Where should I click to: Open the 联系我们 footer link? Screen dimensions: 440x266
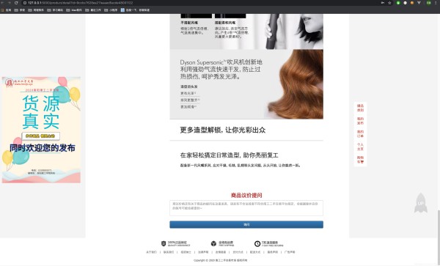point(169,252)
